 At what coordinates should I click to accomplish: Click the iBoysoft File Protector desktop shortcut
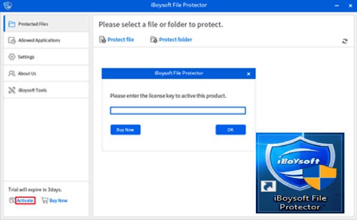(x=300, y=173)
